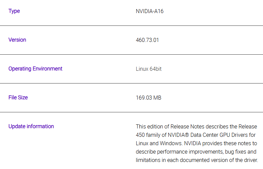Image resolution: width=263 pixels, height=169 pixels.
Task: Click the "Type" row label
Action: point(14,11)
